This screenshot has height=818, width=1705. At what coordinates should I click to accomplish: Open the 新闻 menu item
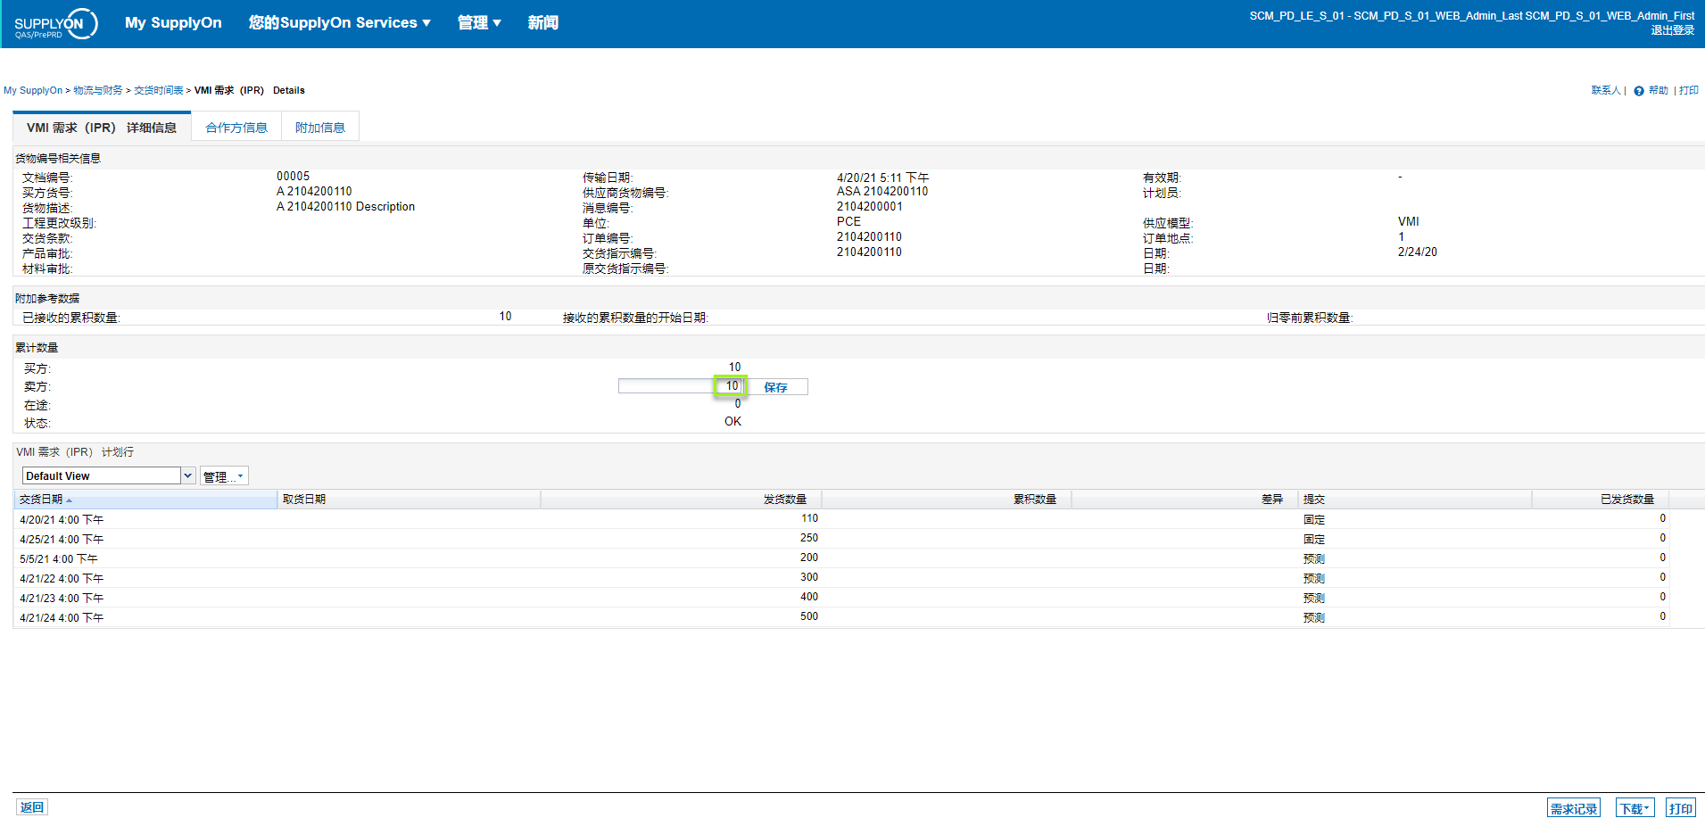tap(542, 23)
